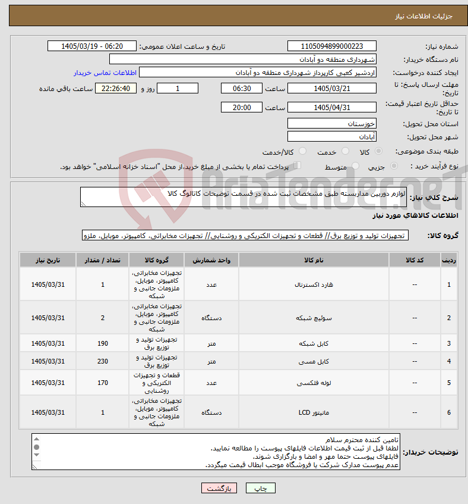Select the خدمت radio button
The image size is (468, 504).
[x=346, y=151]
